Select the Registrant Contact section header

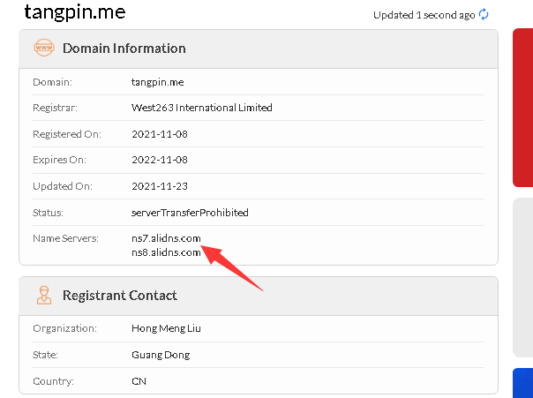[x=119, y=296]
